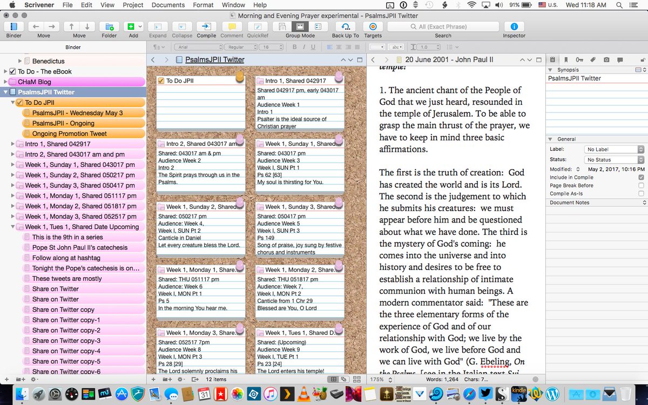The width and height of the screenshot is (648, 405).
Task: Open Comments bubble tab in Inspector
Action: (x=620, y=59)
